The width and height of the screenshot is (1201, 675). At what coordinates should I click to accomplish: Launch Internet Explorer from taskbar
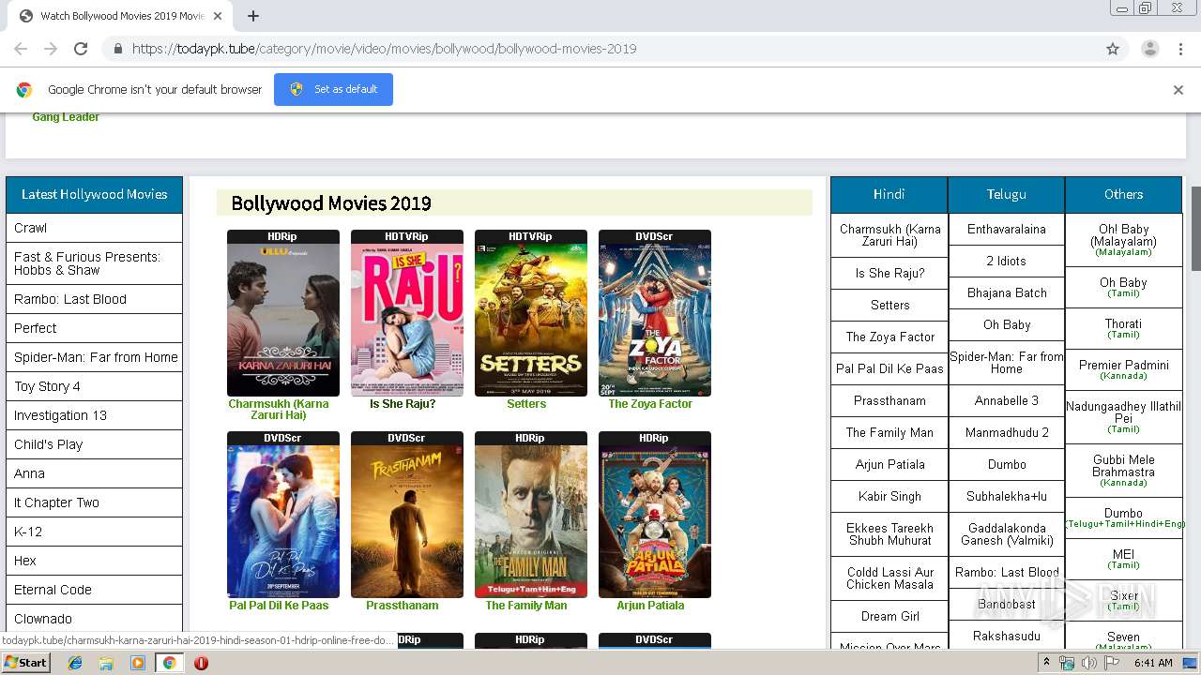click(75, 663)
